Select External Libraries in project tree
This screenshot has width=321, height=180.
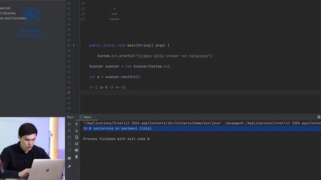tap(8, 13)
